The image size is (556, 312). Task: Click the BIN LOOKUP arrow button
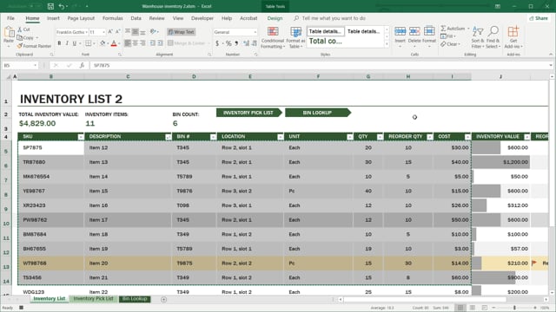[x=318, y=113]
